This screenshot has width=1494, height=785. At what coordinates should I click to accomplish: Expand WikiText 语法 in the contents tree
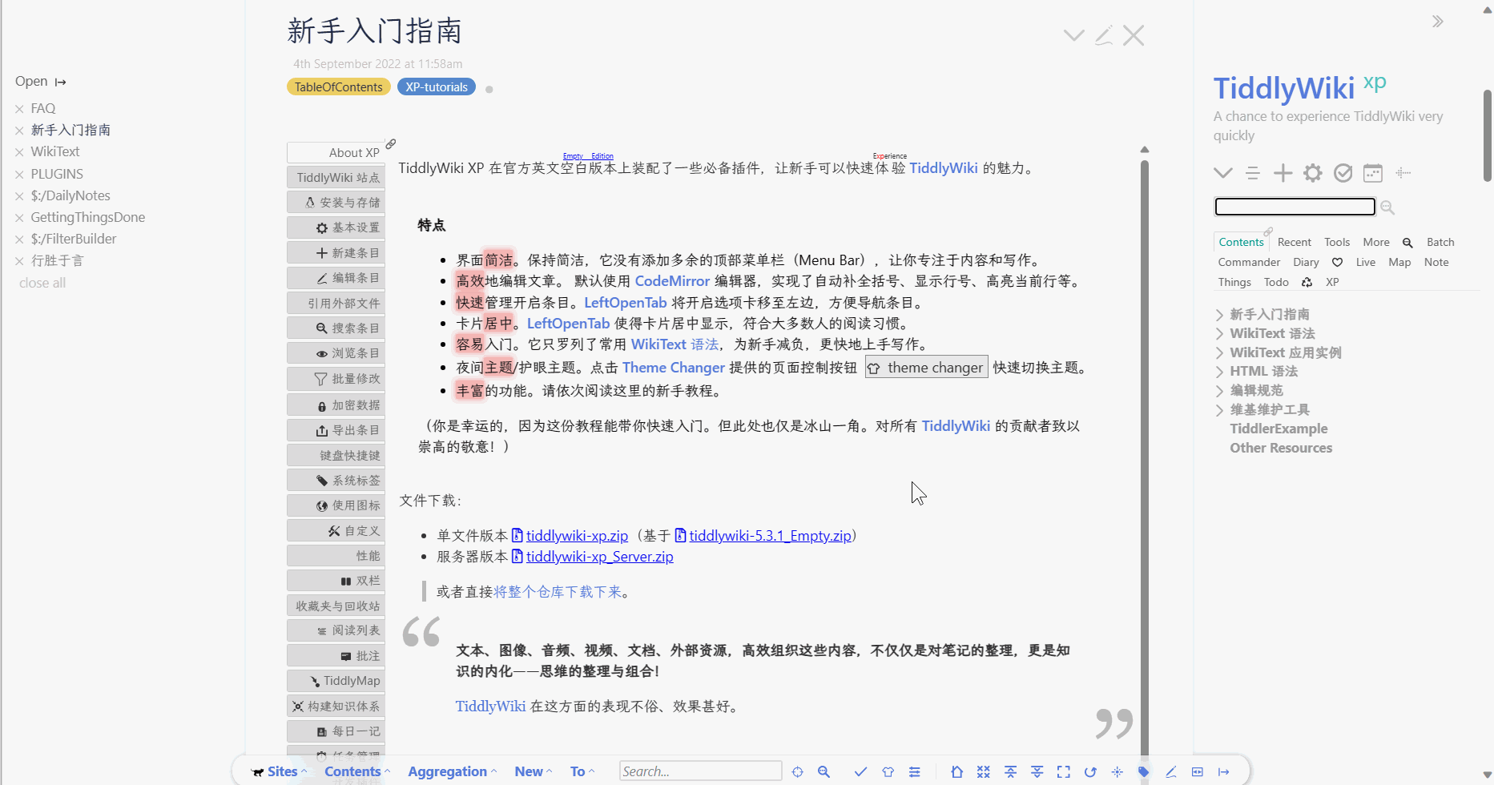tap(1219, 334)
